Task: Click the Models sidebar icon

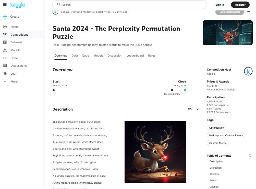Action: pyautogui.click(x=5, y=50)
